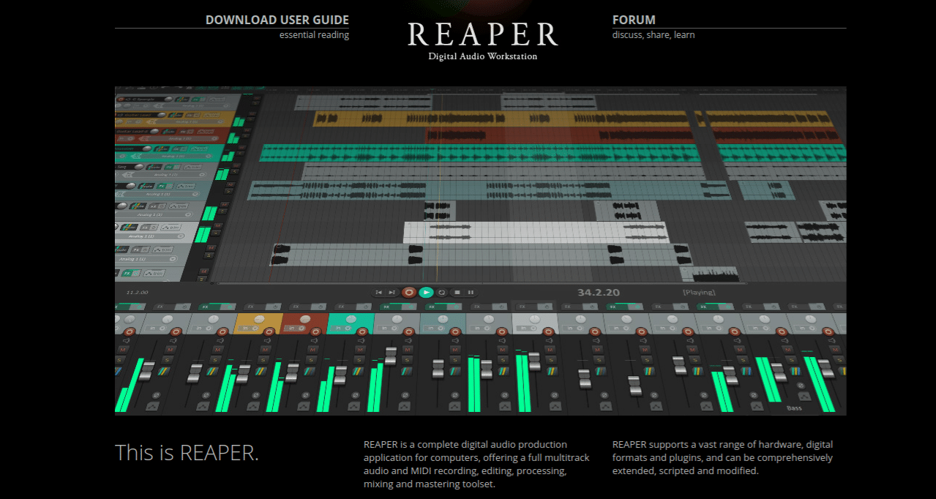Solo the yellow mixer channel strip
The width and height of the screenshot is (936, 499).
click(x=263, y=359)
